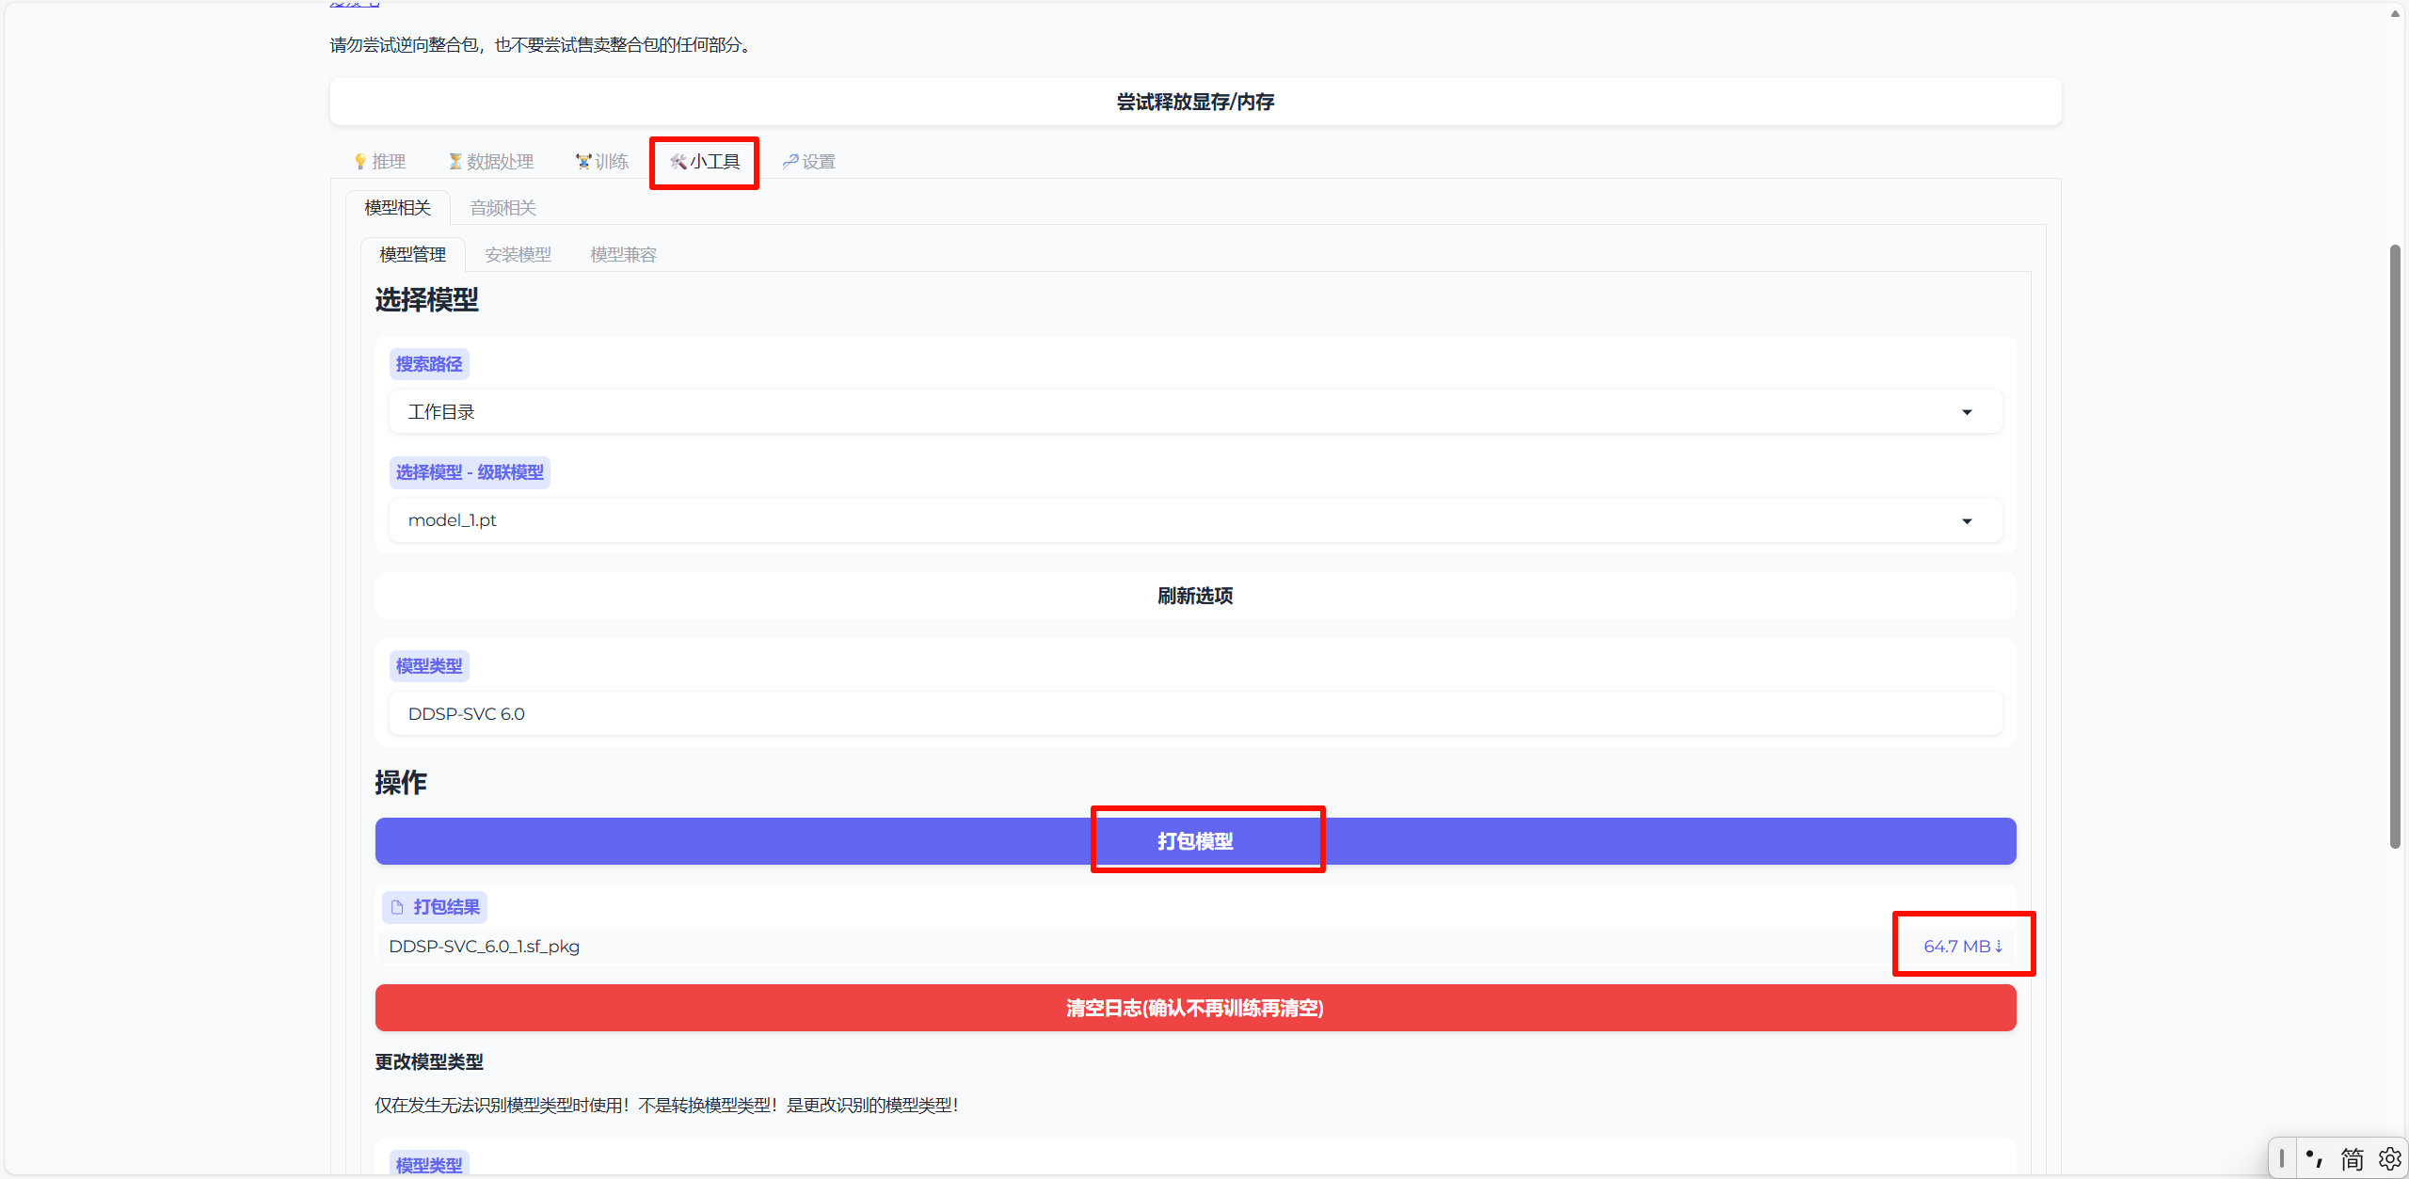Viewport: 2409px width, 1179px height.
Task: Download the 64.7 MB package file
Action: 1962,947
